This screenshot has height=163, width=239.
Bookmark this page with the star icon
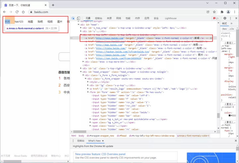click(x=214, y=12)
